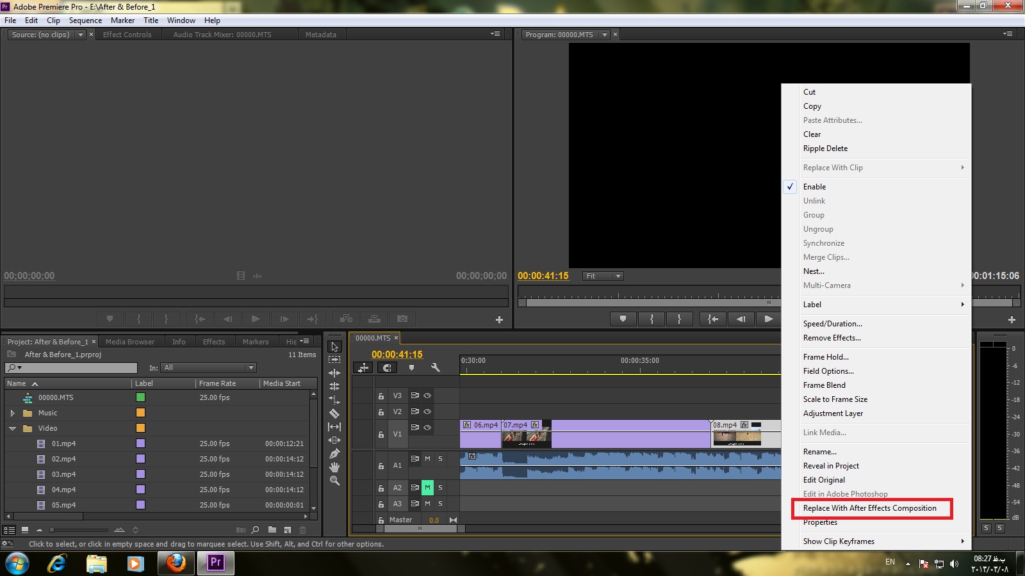This screenshot has width=1025, height=576.
Task: Switch Project panel to list view
Action: (x=10, y=530)
